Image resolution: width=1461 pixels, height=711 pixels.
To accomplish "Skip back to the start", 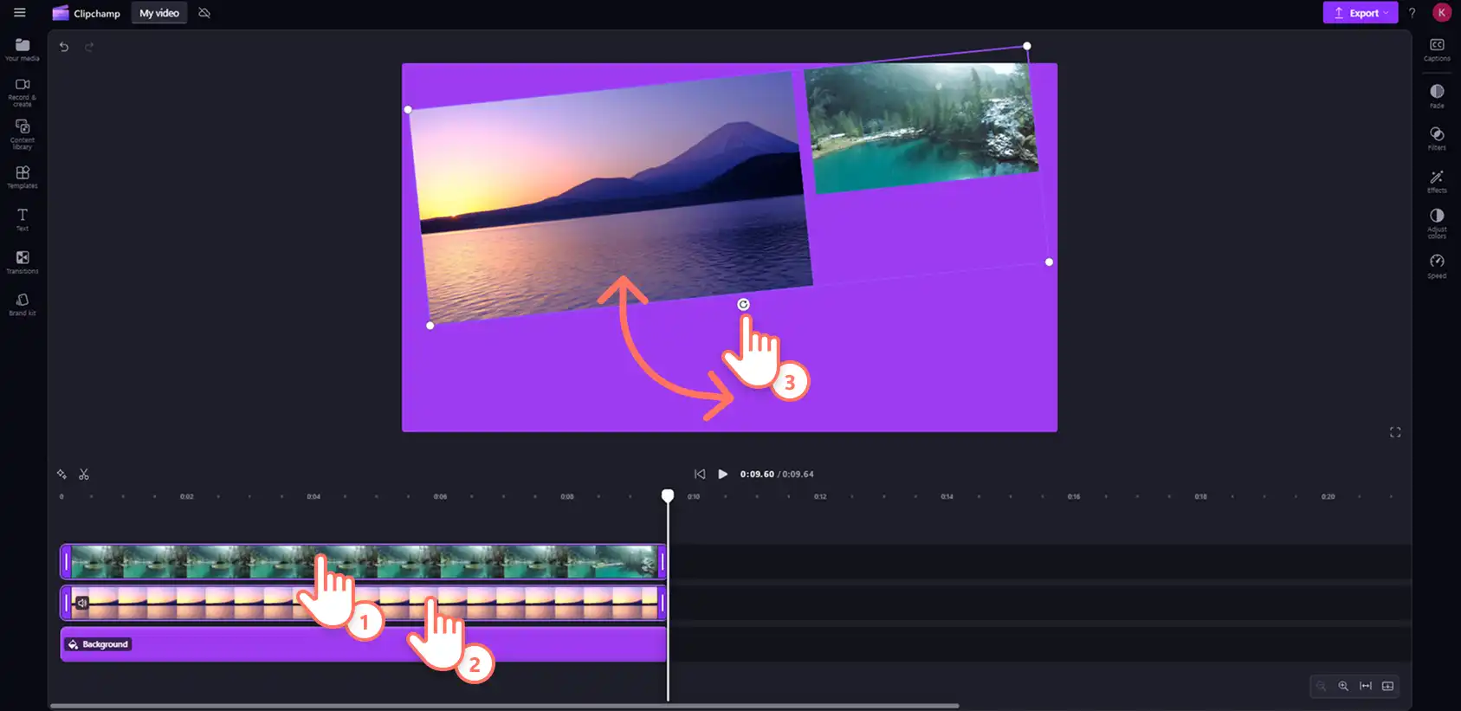I will pos(700,474).
